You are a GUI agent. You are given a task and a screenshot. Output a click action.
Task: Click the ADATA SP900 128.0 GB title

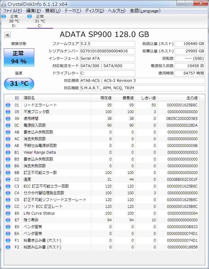point(104,34)
